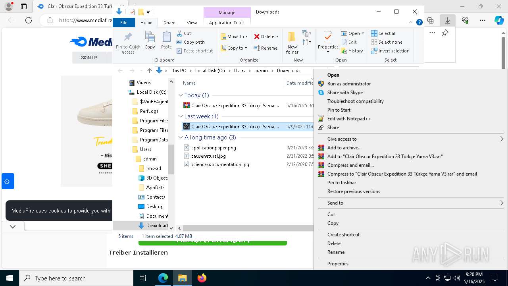Viewport: 508px width, 286px height.
Task: Select sciencesdocumentation.jpg file
Action: [x=220, y=164]
